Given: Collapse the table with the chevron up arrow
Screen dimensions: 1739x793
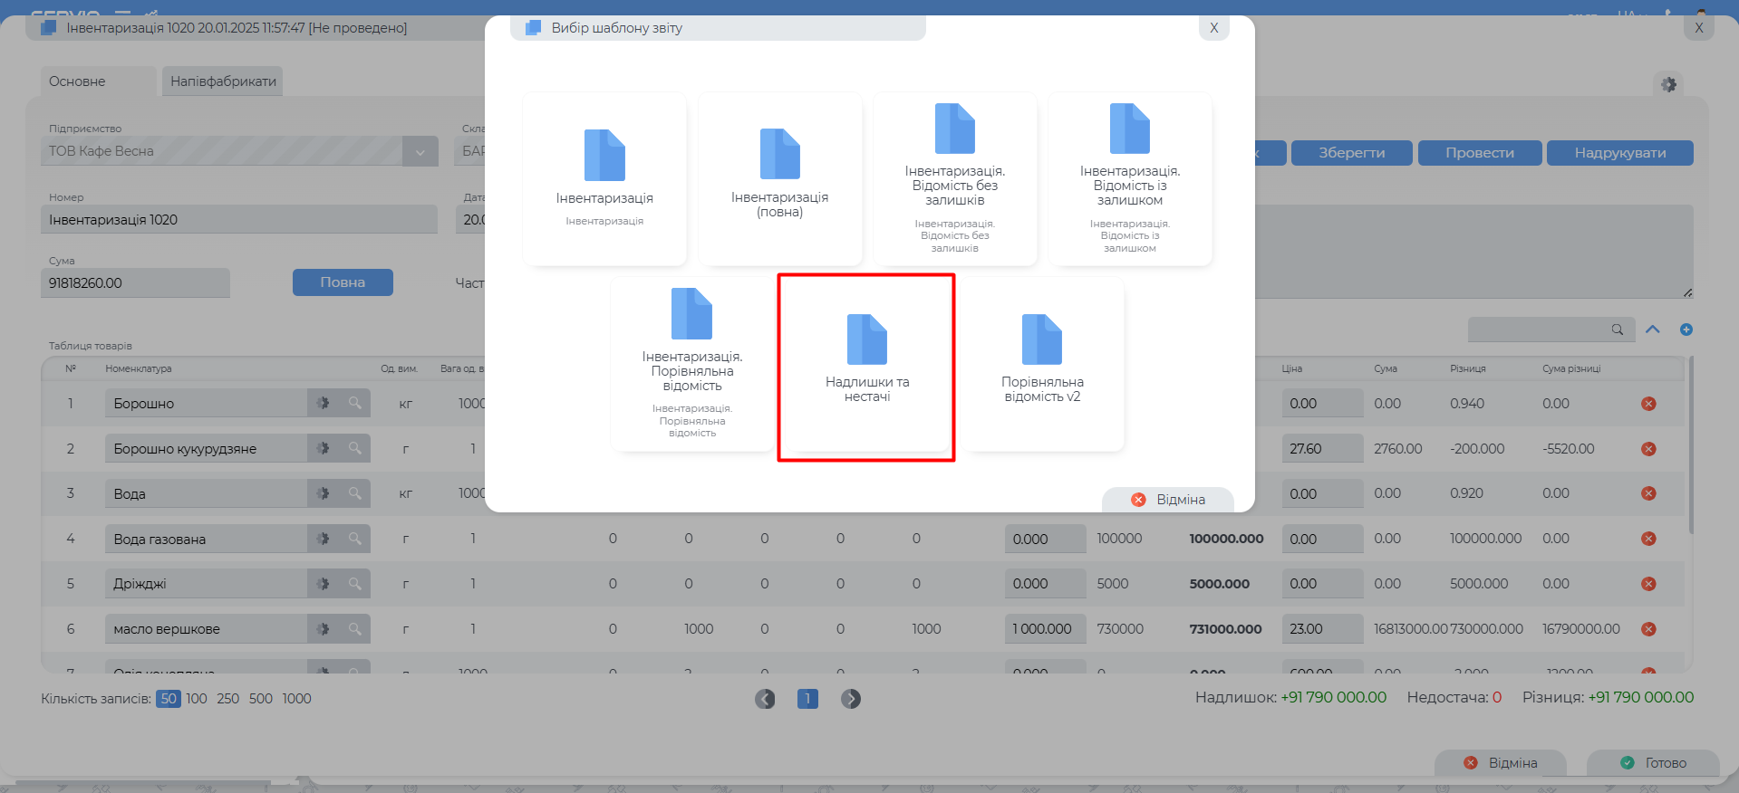Looking at the screenshot, I should tap(1652, 330).
